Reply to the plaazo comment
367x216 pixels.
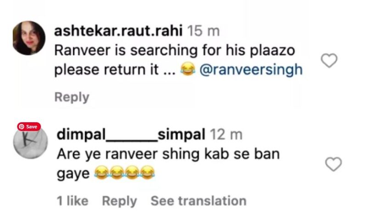(x=72, y=97)
